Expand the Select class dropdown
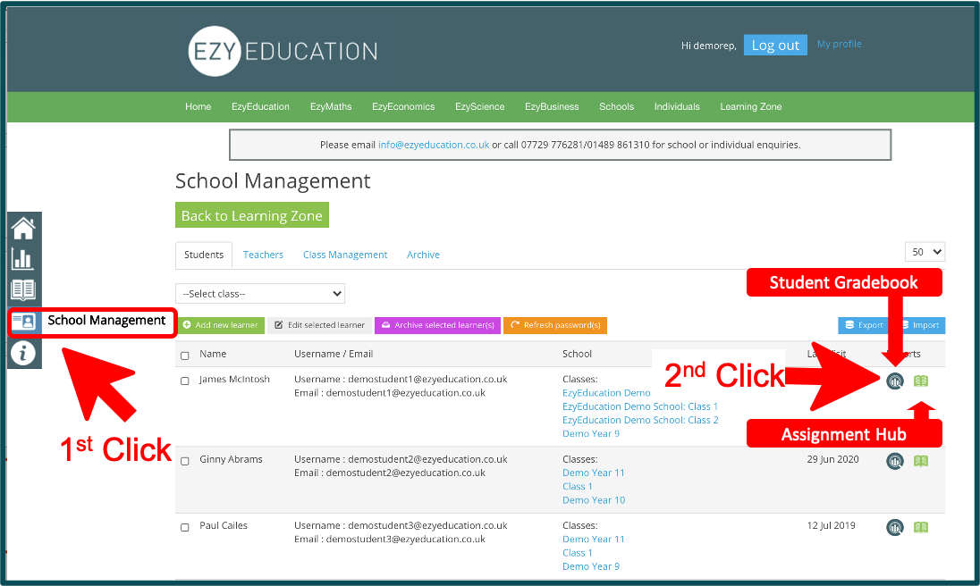Screen dimensions: 980x586 (260, 293)
